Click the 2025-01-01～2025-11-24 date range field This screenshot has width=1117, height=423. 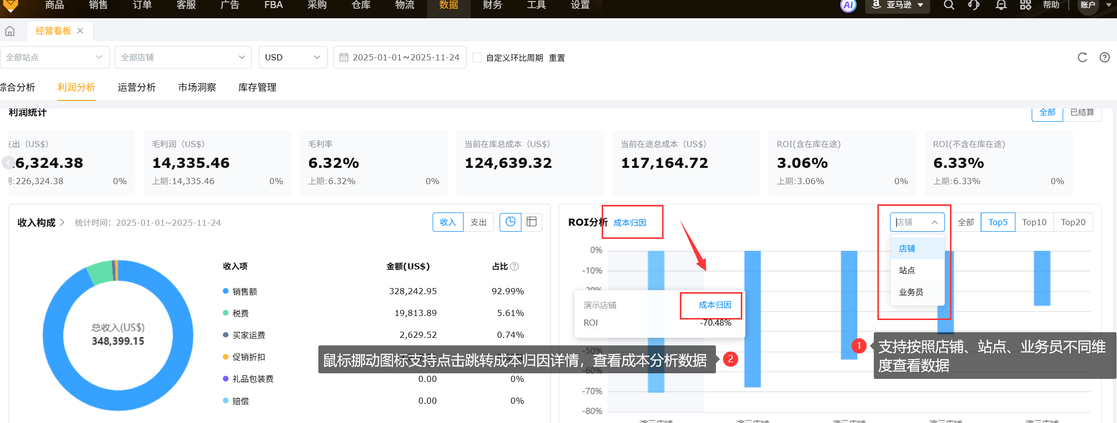pyautogui.click(x=400, y=57)
